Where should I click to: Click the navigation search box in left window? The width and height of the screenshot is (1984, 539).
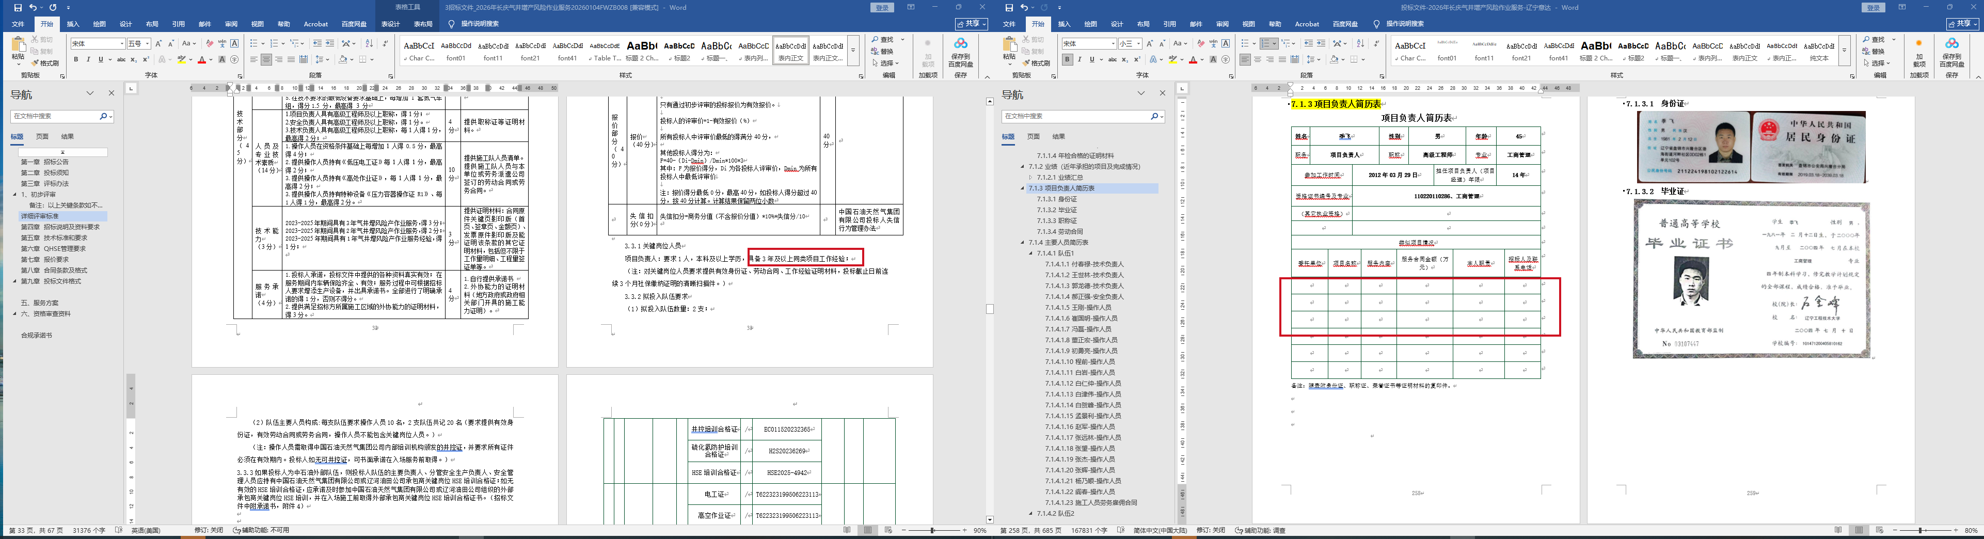pos(54,116)
